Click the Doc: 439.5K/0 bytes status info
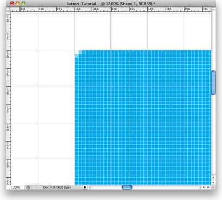This screenshot has width=222, height=200. point(57,188)
